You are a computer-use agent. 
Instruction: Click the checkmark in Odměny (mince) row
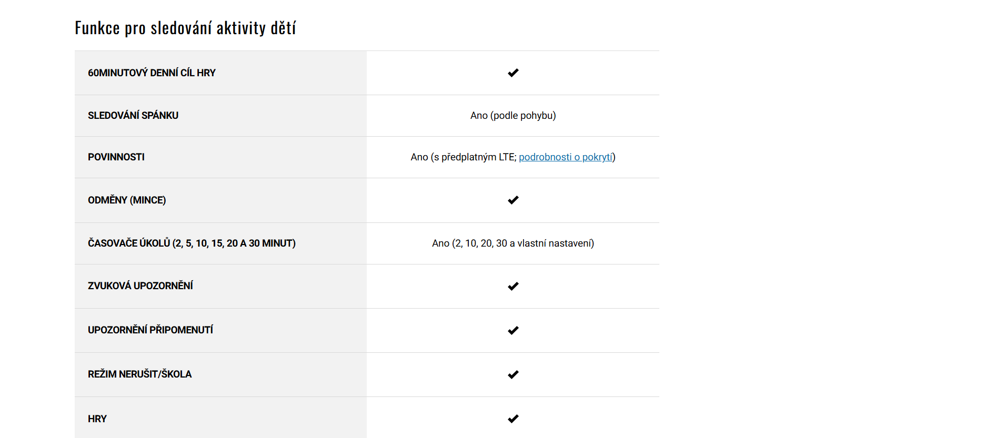[x=513, y=200]
